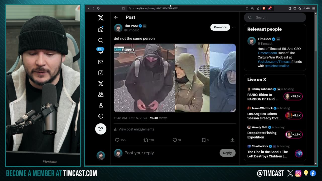Open the Youtube.com/Timcast link in bio

[274, 62]
